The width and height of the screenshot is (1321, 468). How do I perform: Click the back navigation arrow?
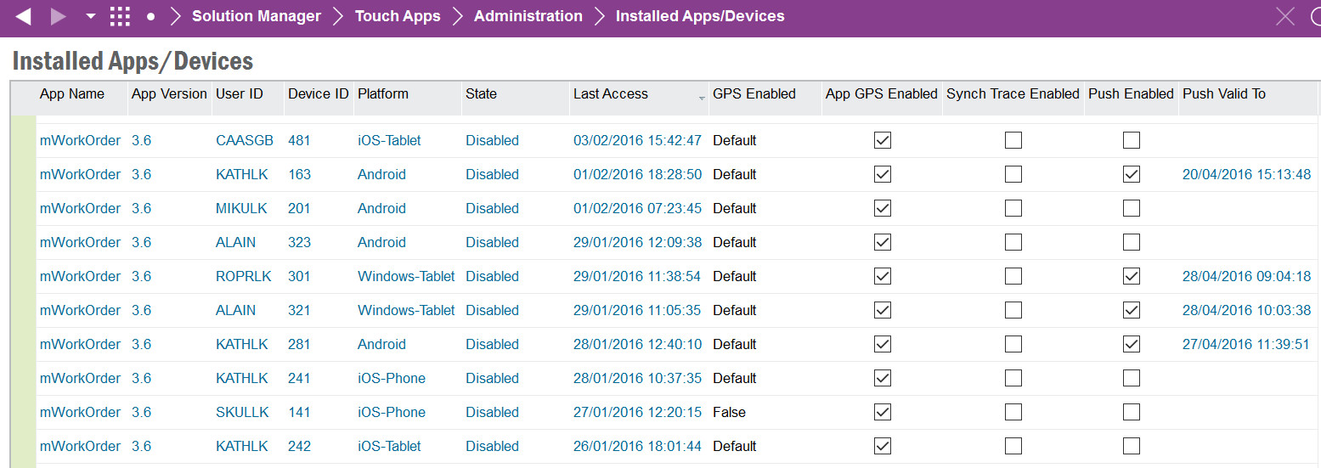click(24, 16)
